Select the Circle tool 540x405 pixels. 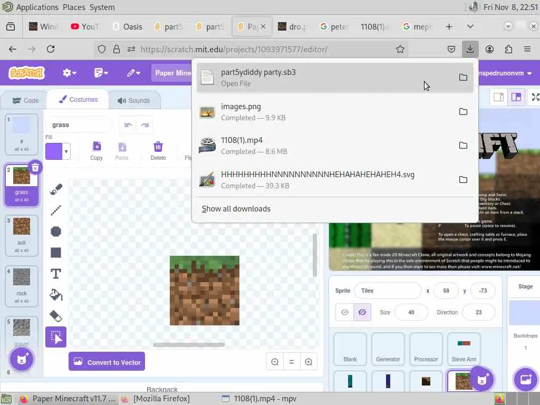point(56,232)
